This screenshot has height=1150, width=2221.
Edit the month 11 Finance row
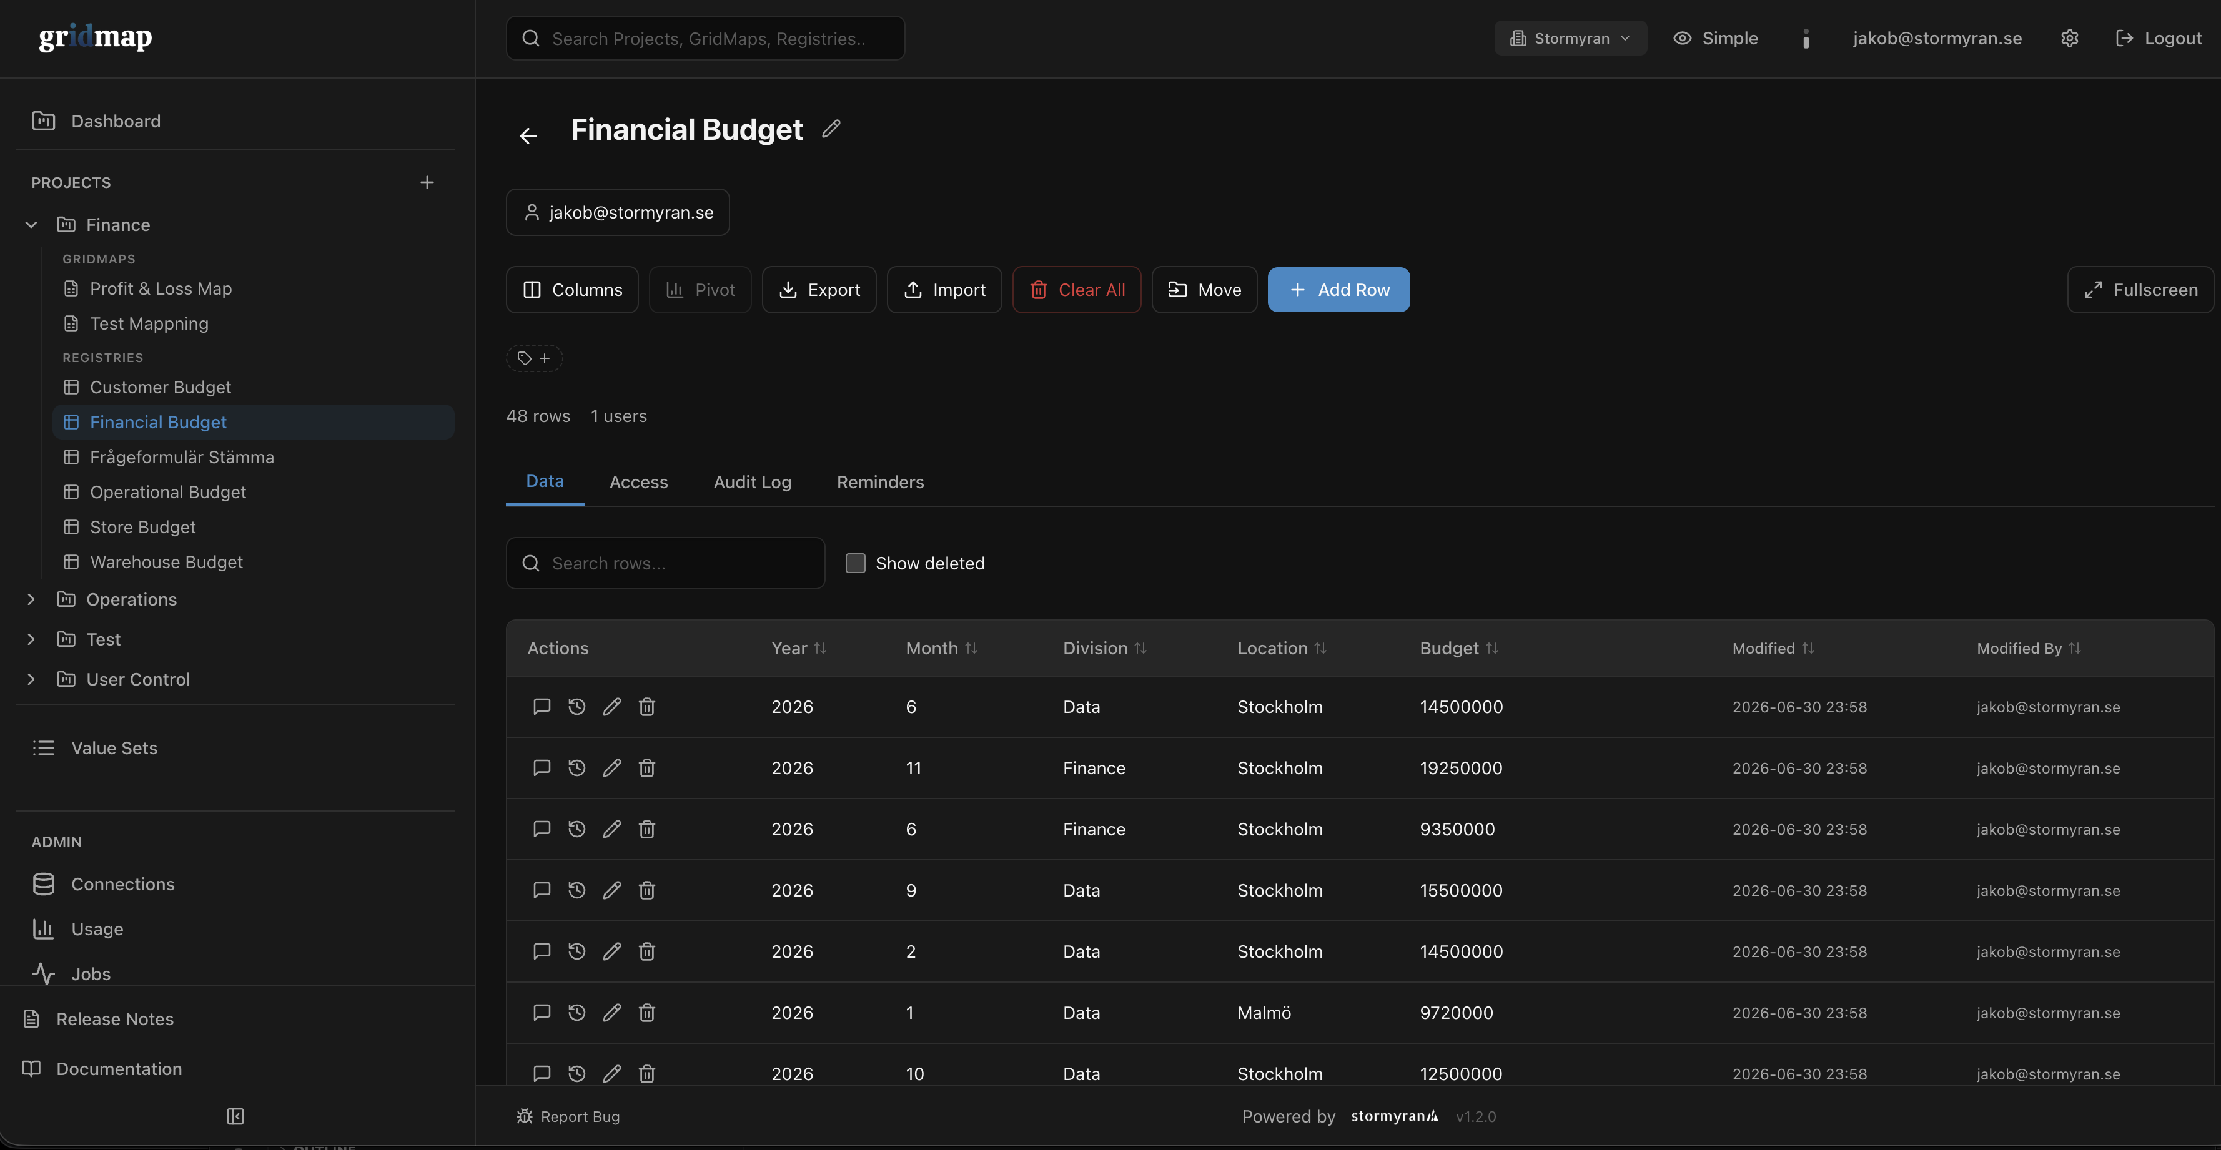[x=611, y=768]
